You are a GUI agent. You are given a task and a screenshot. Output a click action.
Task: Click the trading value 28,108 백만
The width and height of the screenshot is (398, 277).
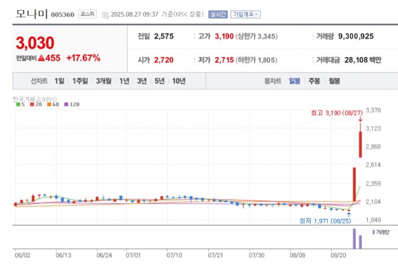363,60
